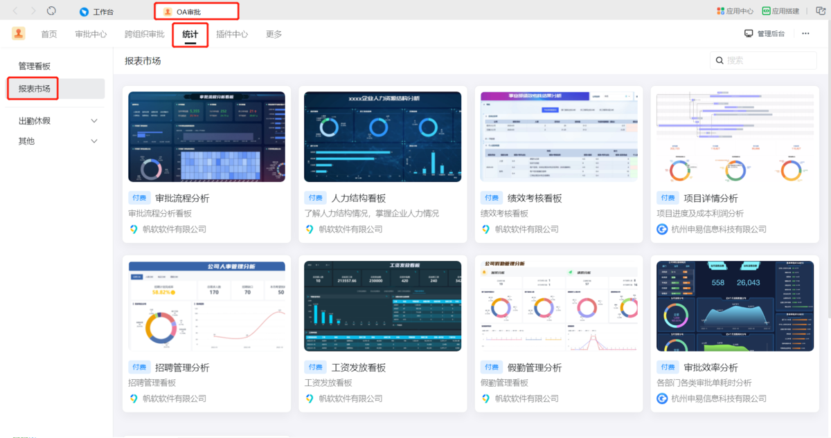Open the 假勤管理分析 thumbnail
This screenshot has height=438, width=831.
[x=559, y=306]
